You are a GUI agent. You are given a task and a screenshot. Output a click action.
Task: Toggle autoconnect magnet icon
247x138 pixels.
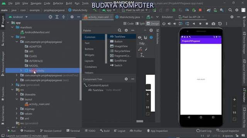click(x=145, y=38)
